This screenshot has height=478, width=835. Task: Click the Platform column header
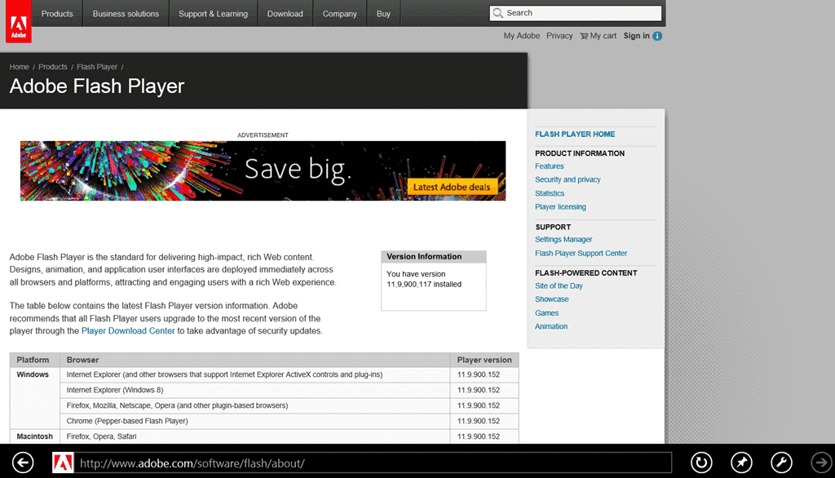pyautogui.click(x=33, y=360)
